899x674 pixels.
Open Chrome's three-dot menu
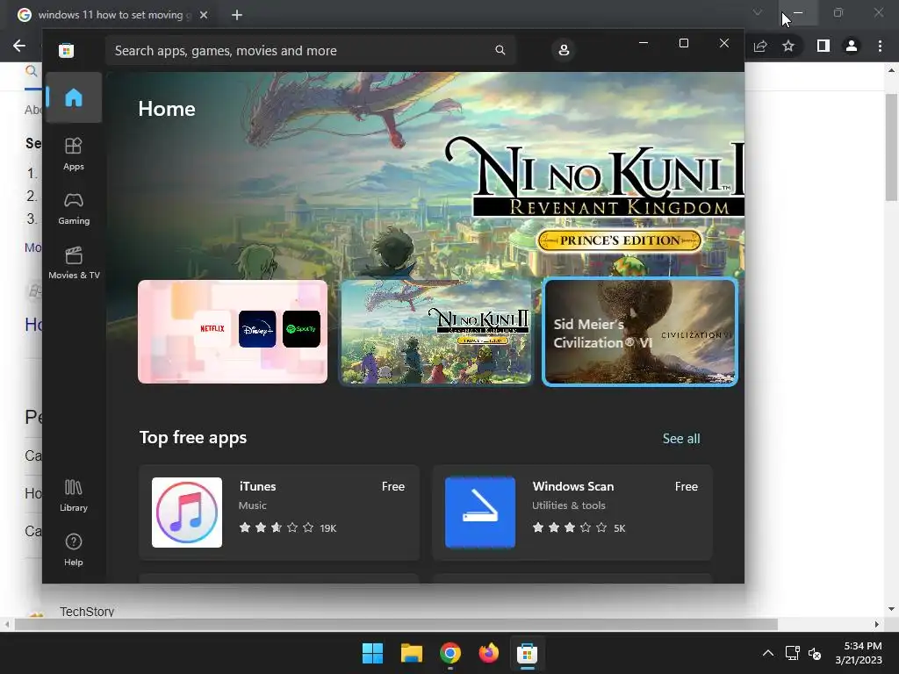(880, 46)
